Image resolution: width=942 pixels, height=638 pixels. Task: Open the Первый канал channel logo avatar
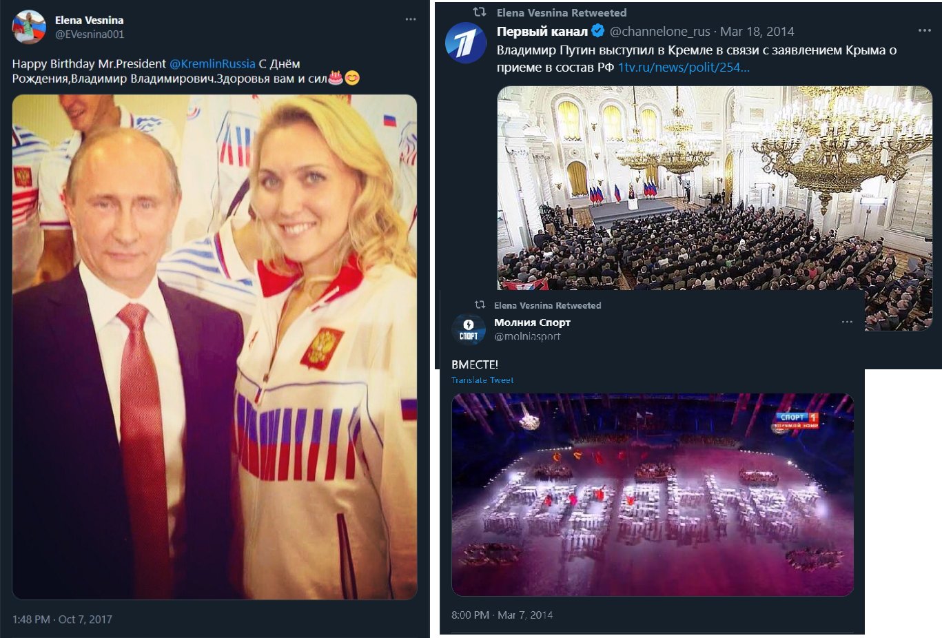[466, 43]
